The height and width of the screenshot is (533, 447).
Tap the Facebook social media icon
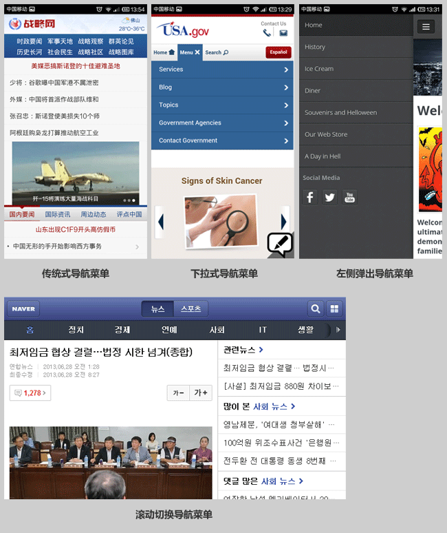click(310, 198)
